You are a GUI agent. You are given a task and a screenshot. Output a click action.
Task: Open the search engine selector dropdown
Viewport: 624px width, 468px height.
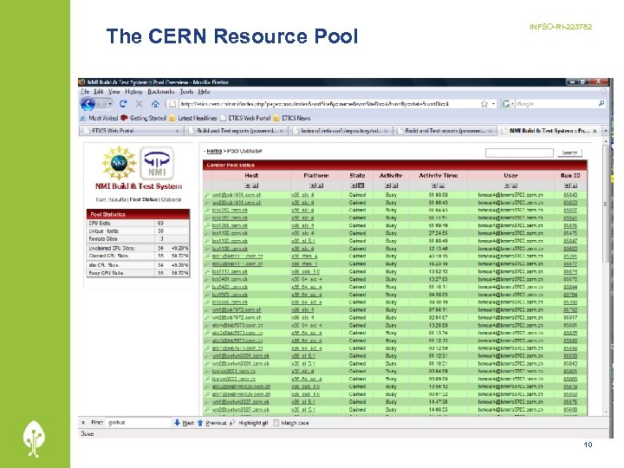tap(512, 104)
